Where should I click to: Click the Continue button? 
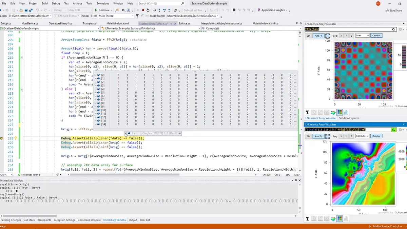(102, 10)
